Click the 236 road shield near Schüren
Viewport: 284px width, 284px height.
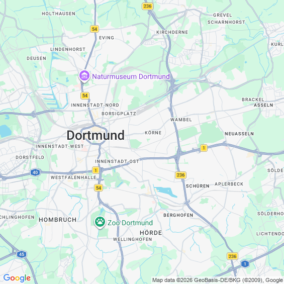point(180,175)
